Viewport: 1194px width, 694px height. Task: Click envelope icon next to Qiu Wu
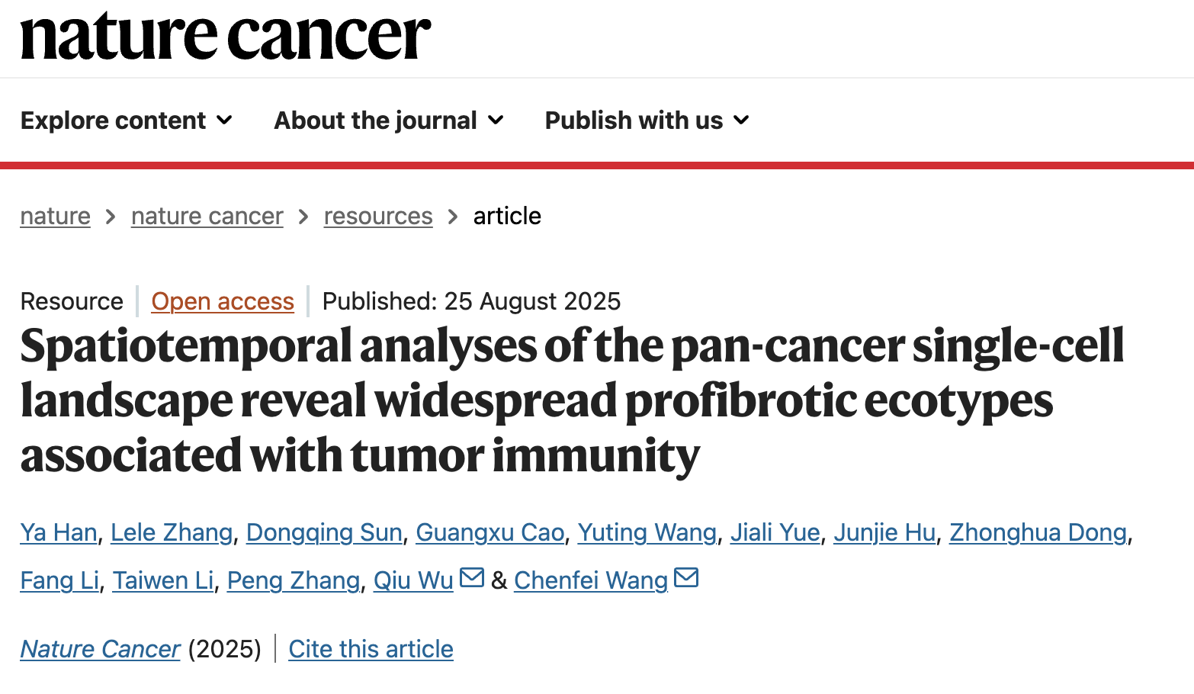(472, 578)
